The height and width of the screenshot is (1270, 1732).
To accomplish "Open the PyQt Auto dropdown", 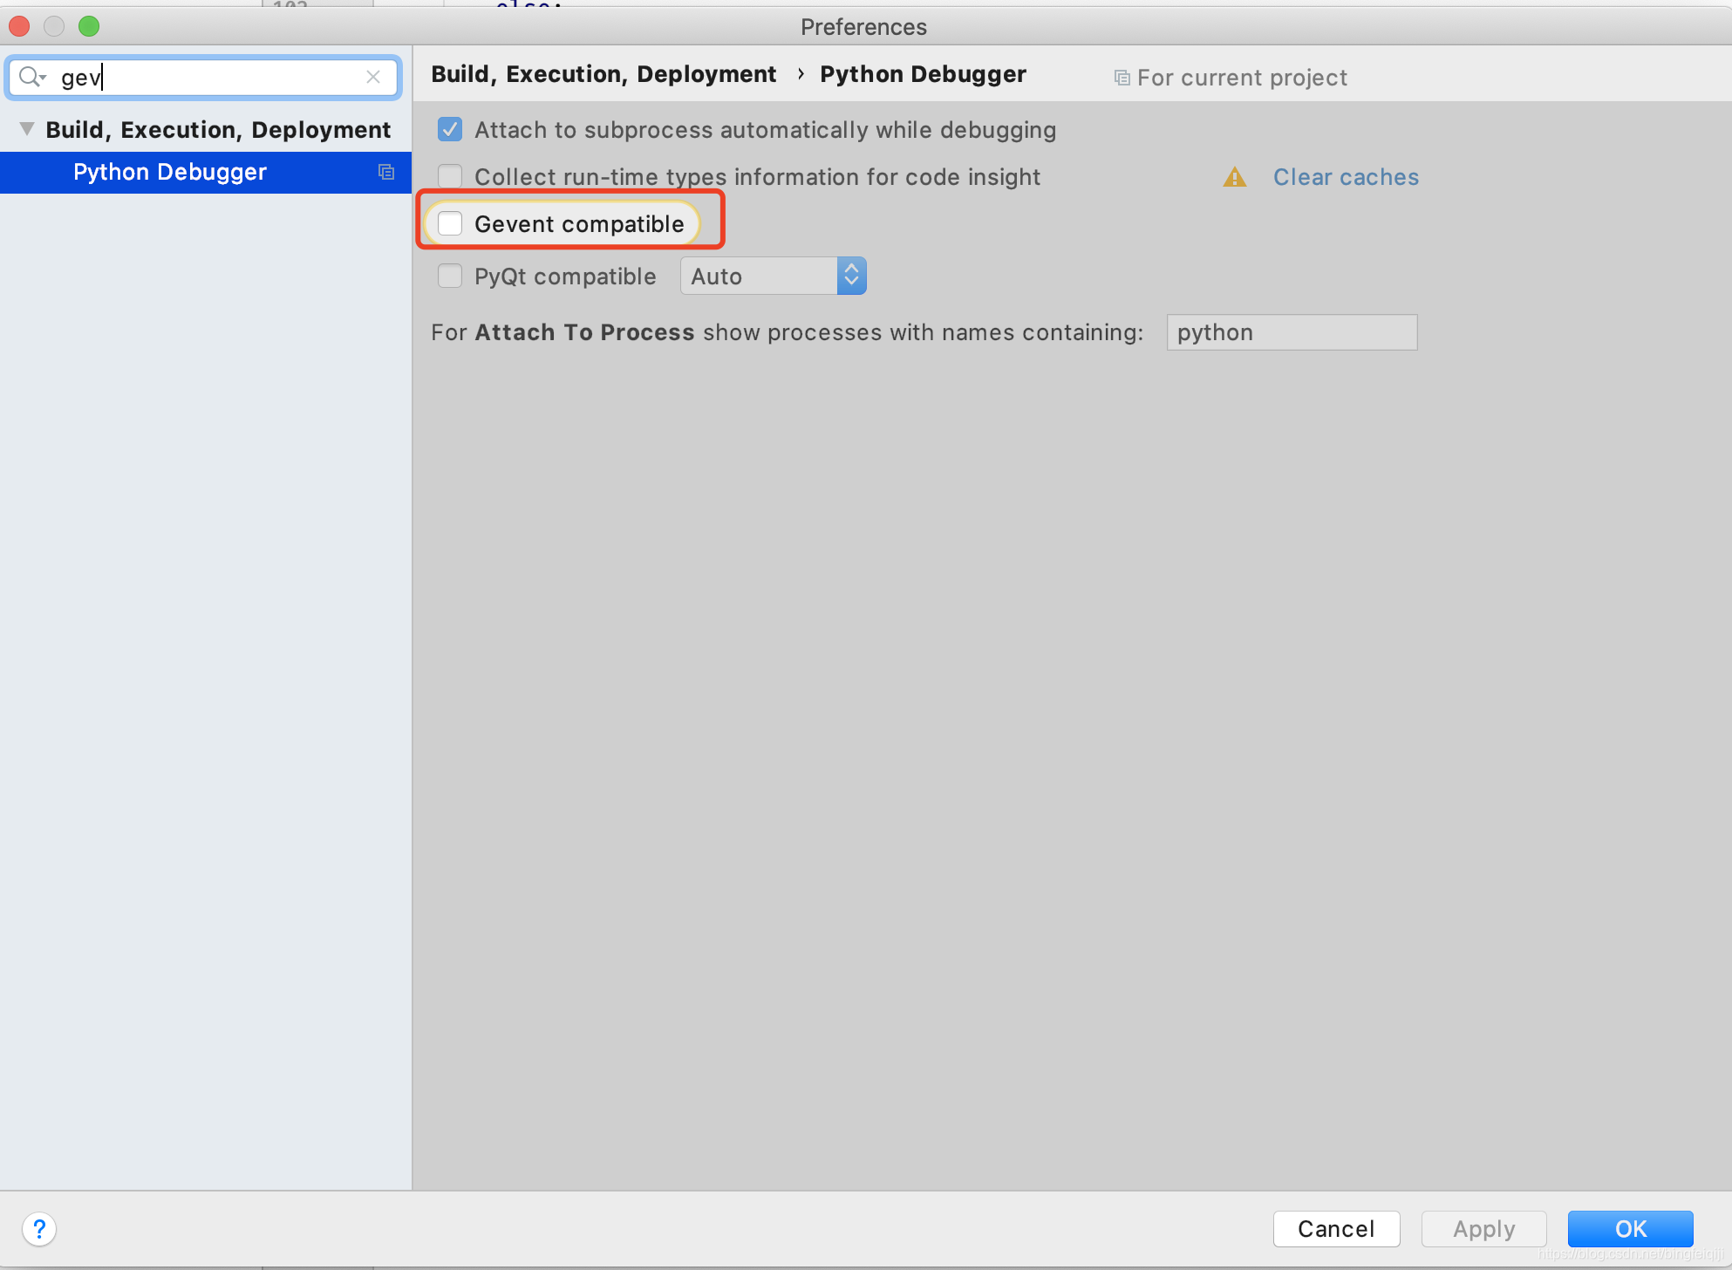I will pos(773,277).
